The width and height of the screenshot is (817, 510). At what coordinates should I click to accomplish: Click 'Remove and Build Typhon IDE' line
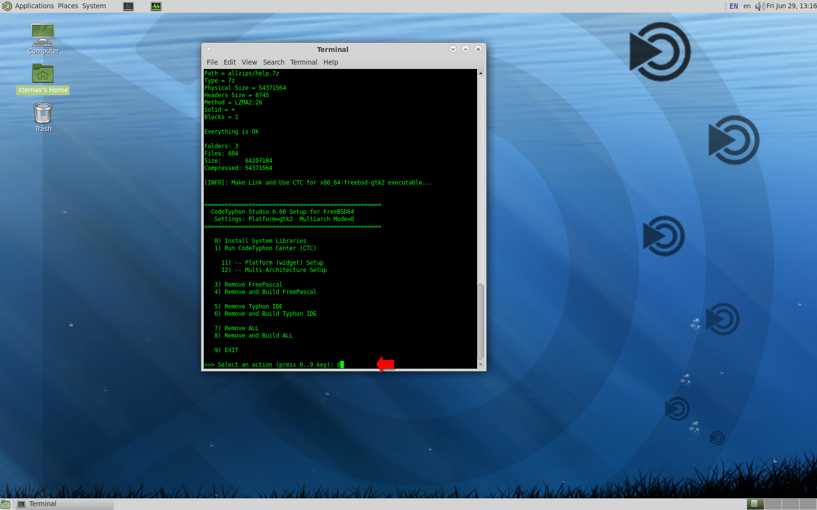265,314
